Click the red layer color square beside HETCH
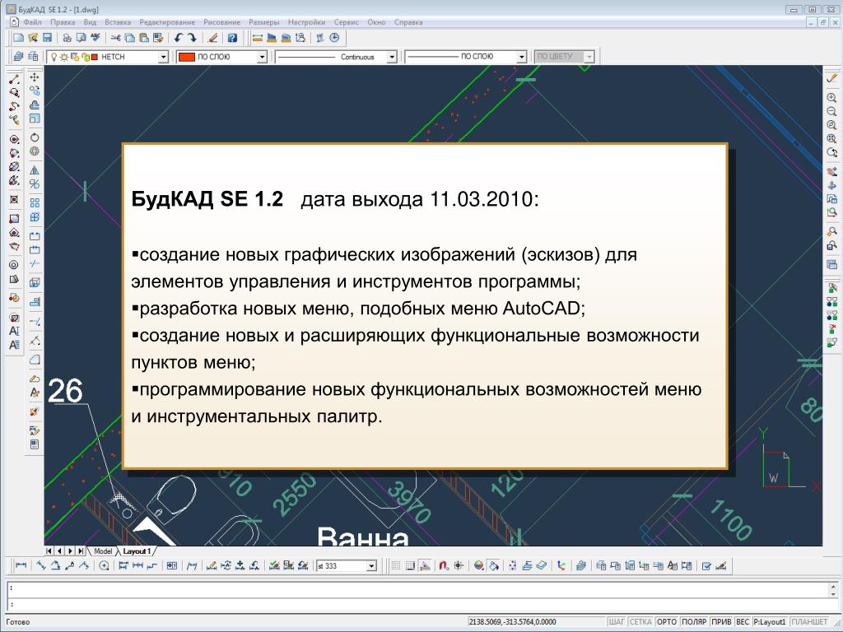Image resolution: width=843 pixels, height=632 pixels. point(95,57)
